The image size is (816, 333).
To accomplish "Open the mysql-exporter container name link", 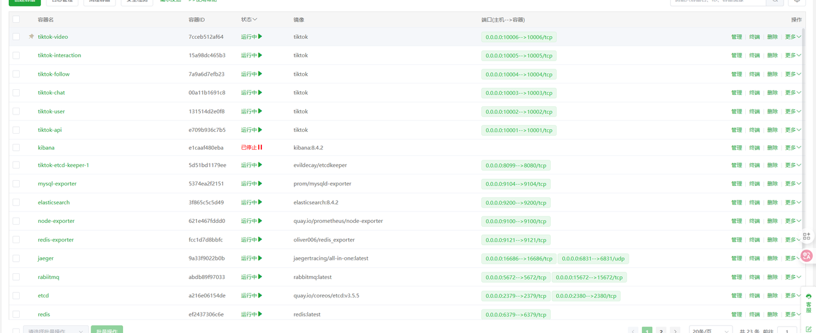I will click(x=57, y=183).
